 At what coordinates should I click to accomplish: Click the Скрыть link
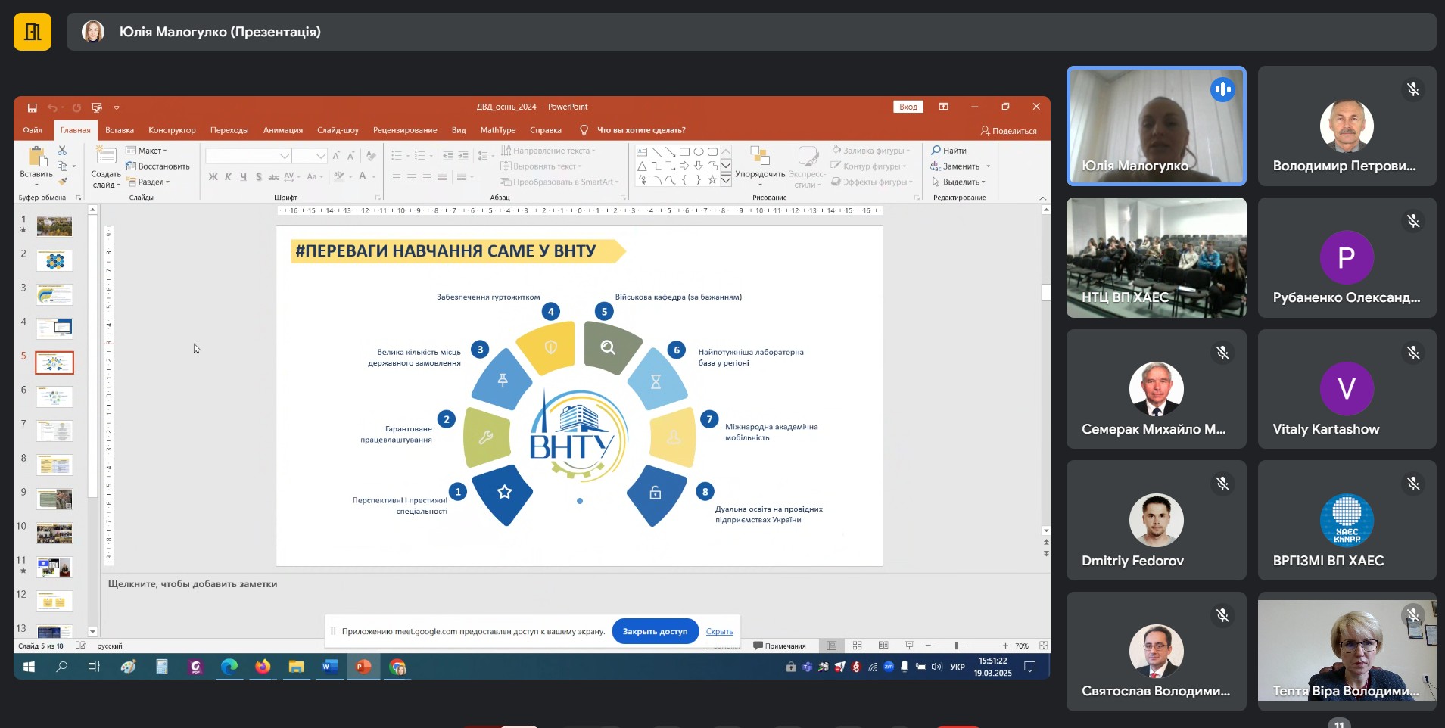719,632
